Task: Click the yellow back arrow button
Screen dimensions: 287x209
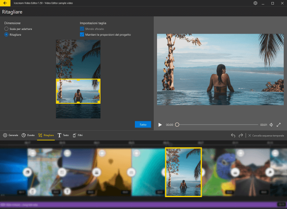Action: tap(5, 3)
